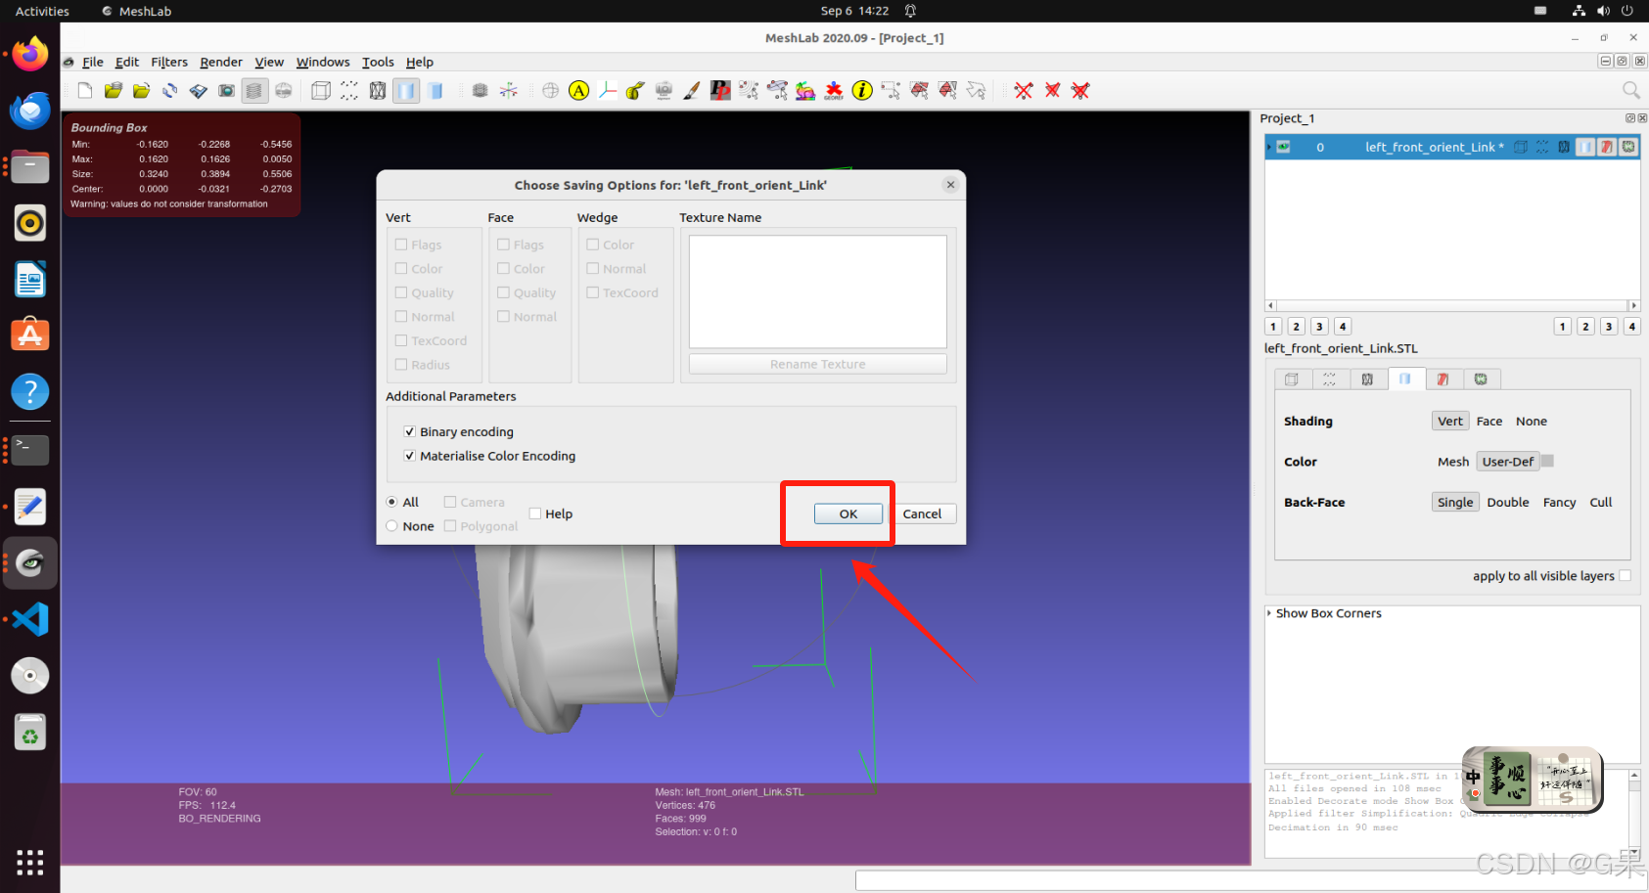Toggle Points rendering in main toolbar

pos(349,91)
